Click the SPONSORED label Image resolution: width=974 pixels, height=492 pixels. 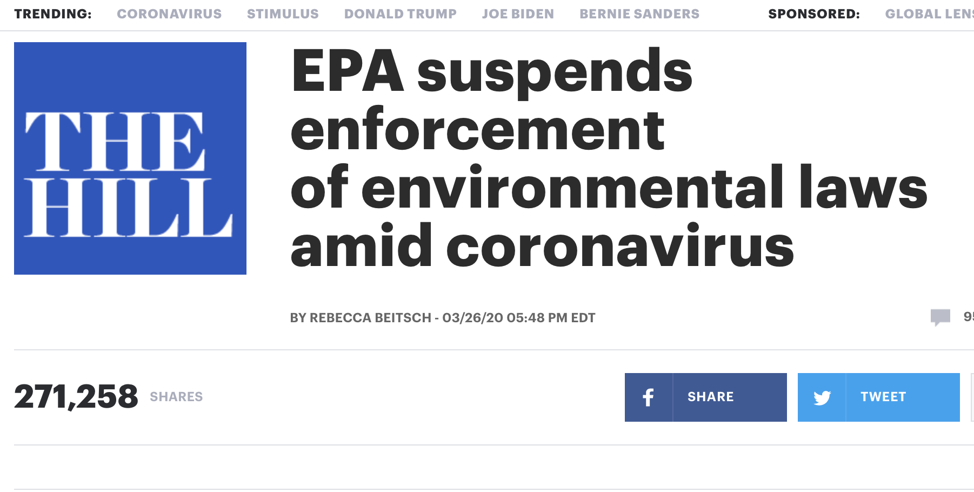coord(814,14)
